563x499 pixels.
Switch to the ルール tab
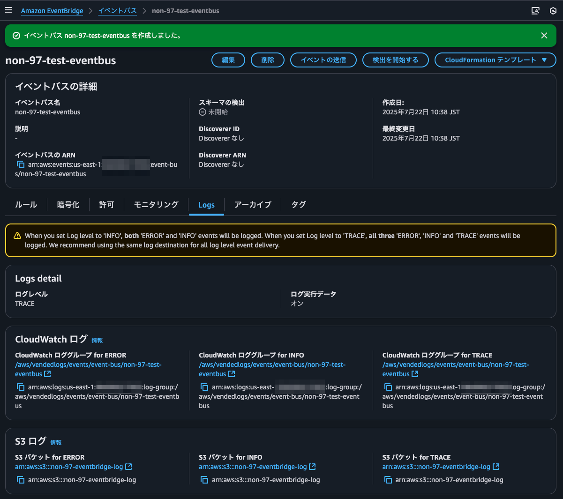coord(26,205)
